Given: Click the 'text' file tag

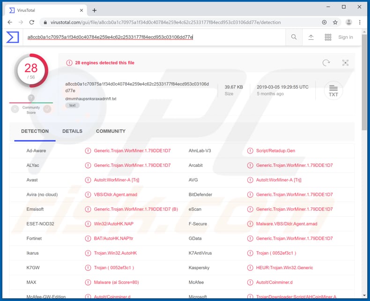Looking at the screenshot, I should 72,105.
